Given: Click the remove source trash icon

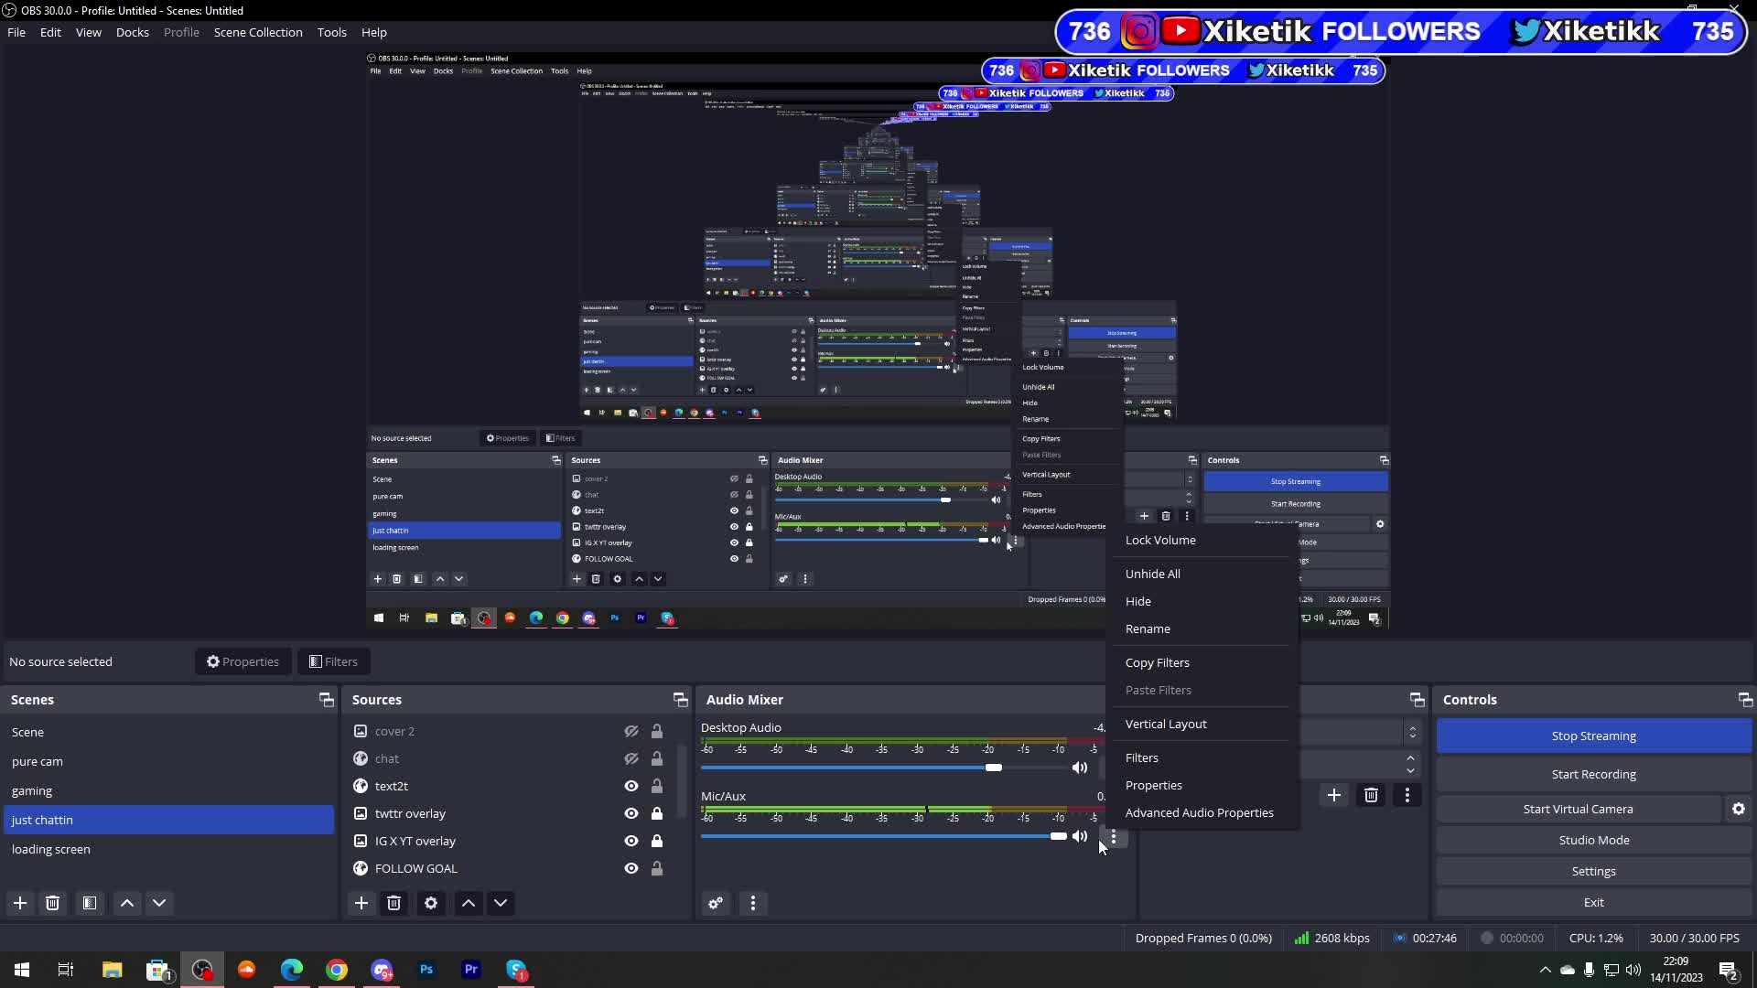Looking at the screenshot, I should click(x=394, y=903).
